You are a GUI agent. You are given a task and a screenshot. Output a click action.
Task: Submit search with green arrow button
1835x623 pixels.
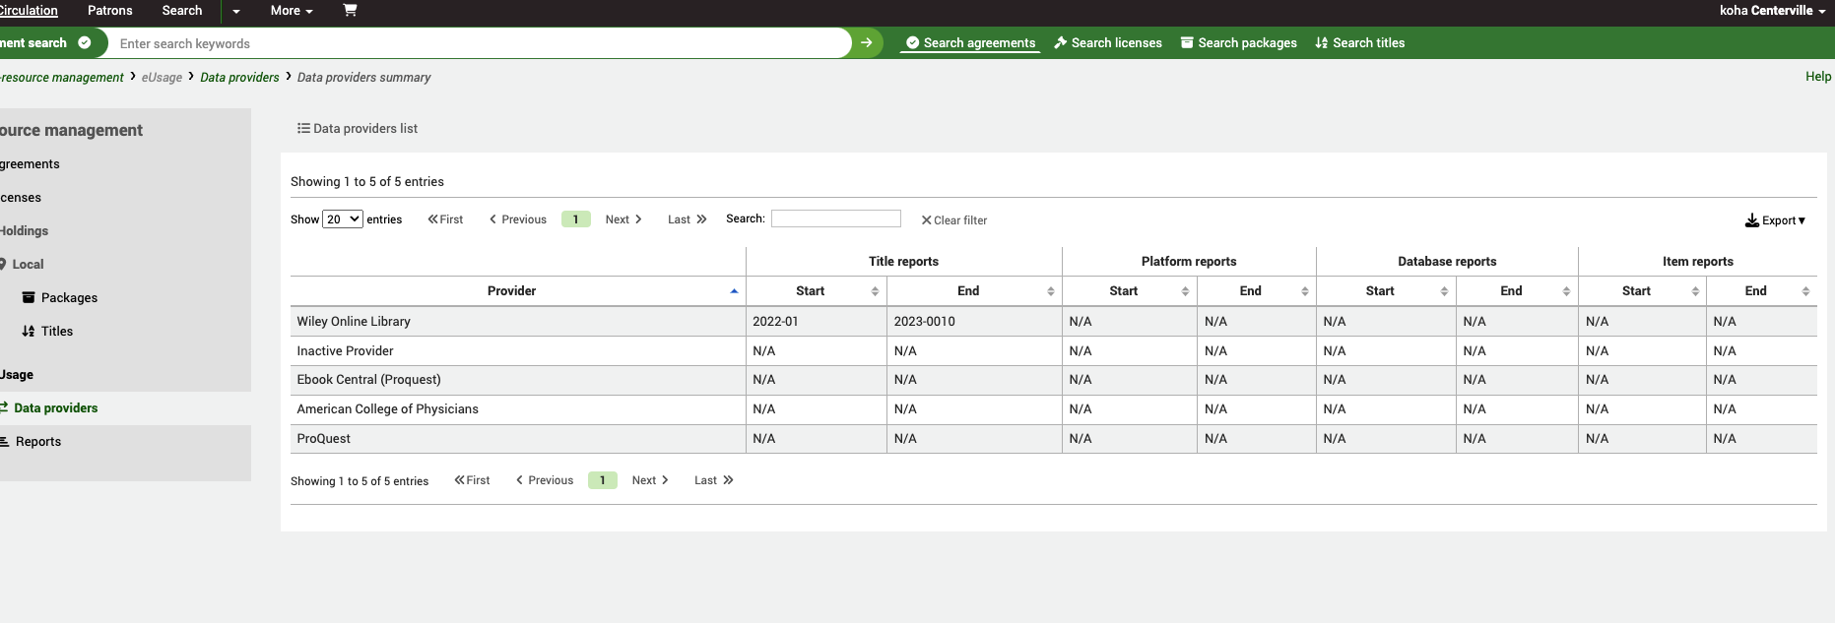point(867,43)
